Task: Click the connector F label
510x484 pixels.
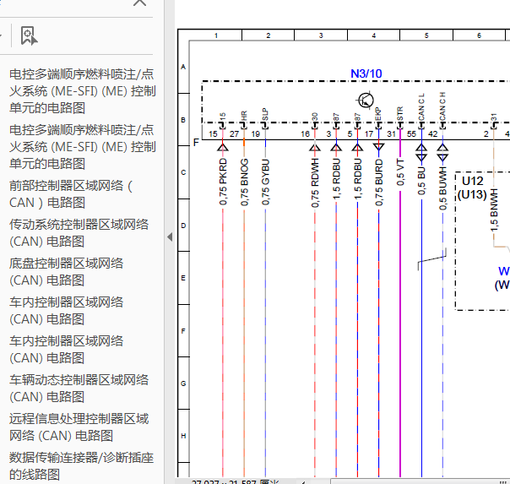Action: pyautogui.click(x=196, y=143)
